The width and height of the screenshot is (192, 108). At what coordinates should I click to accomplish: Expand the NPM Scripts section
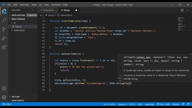18,100
